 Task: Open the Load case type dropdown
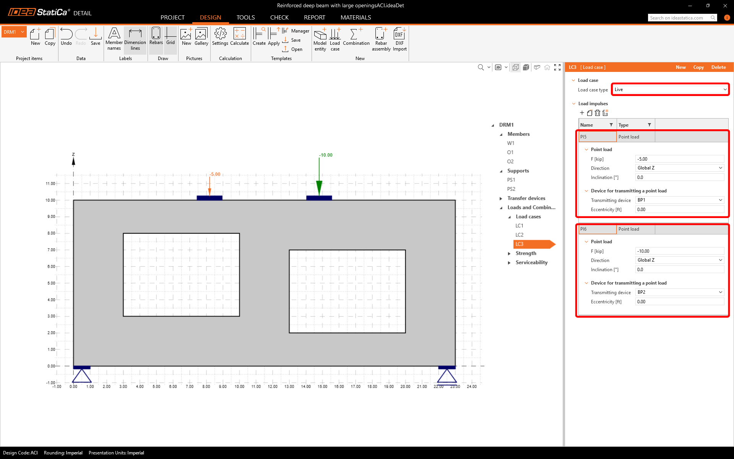[670, 90]
